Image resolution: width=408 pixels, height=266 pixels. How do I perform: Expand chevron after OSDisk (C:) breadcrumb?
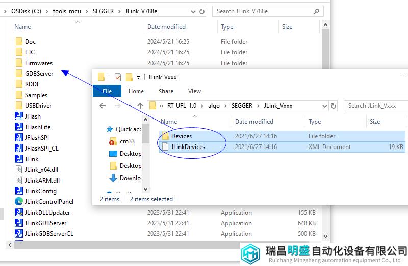pyautogui.click(x=47, y=11)
